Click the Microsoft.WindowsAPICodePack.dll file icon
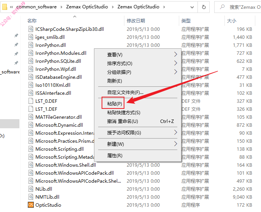 pos(31,173)
